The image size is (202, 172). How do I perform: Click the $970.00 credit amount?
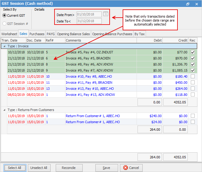point(181,58)
